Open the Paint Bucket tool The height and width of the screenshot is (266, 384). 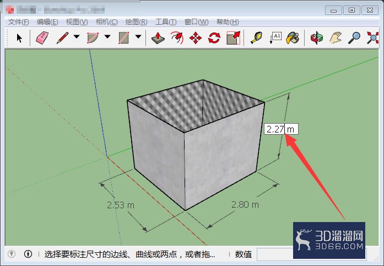(x=293, y=38)
